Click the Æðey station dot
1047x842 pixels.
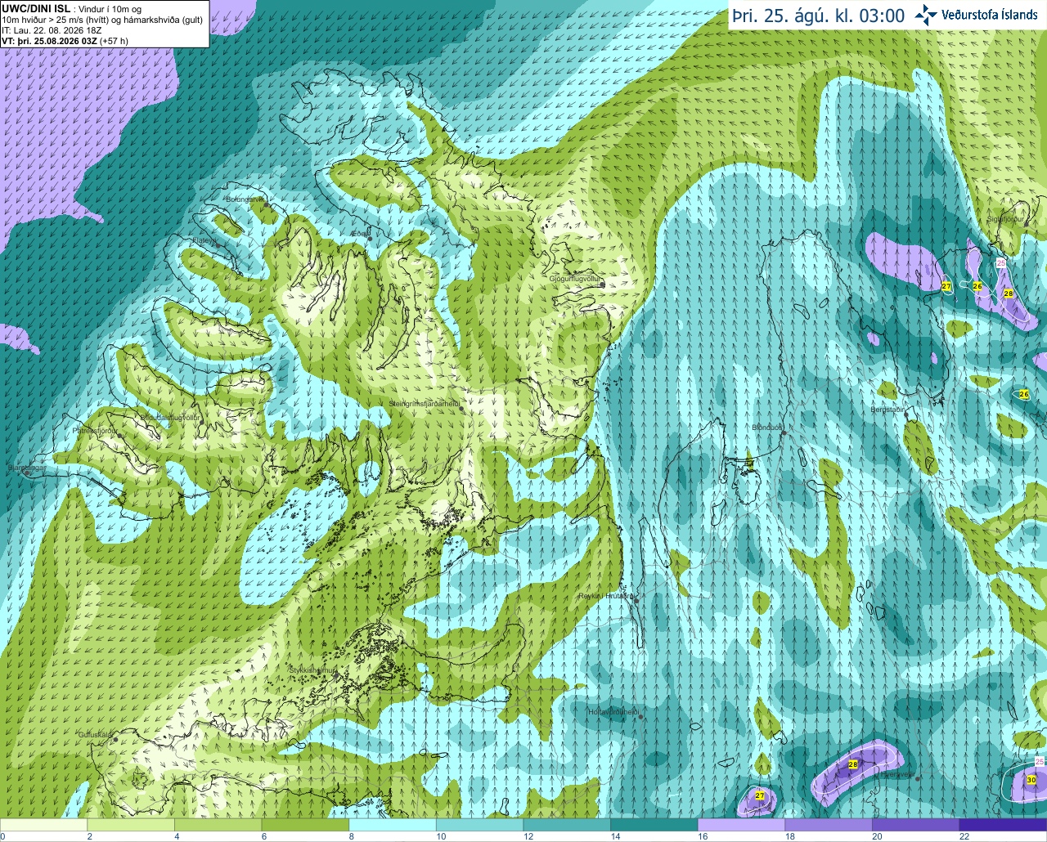(370, 238)
